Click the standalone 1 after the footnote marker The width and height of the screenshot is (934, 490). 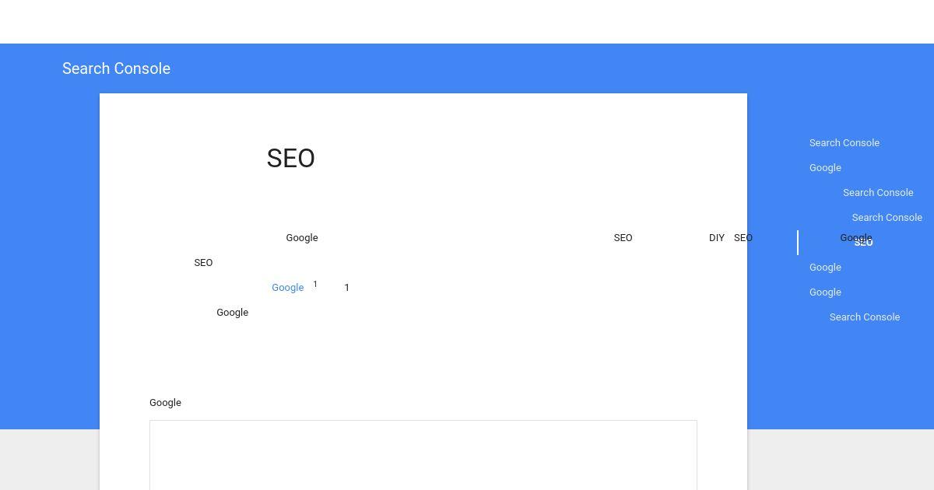tap(346, 288)
